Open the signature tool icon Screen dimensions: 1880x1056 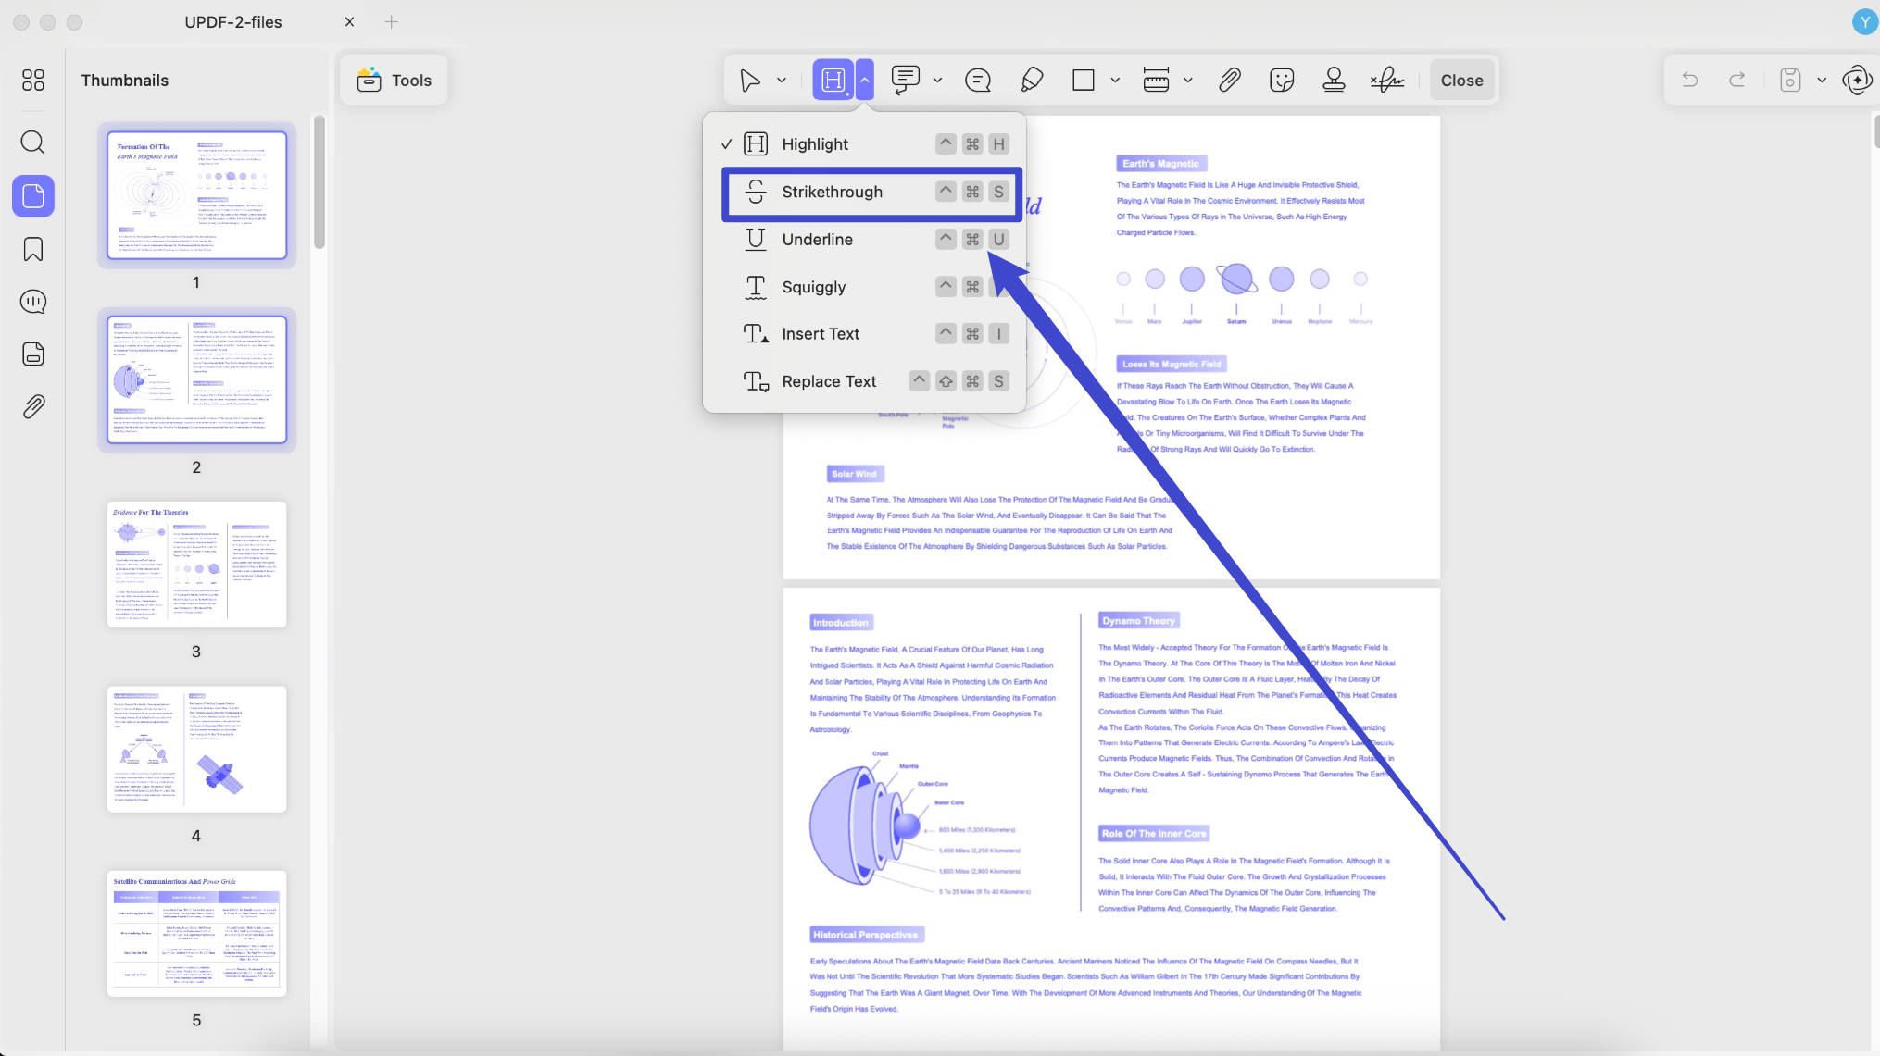[1386, 81]
